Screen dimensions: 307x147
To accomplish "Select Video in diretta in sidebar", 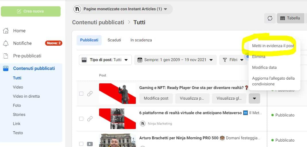I will tap(26, 96).
